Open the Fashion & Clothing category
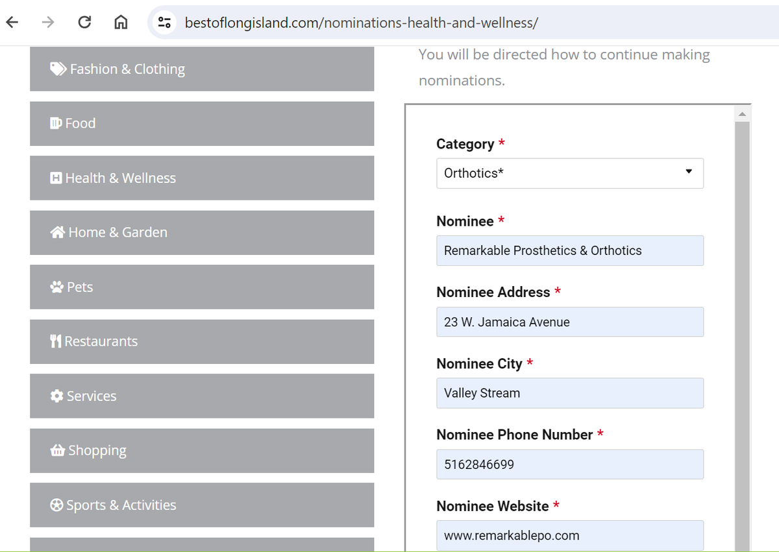Image resolution: width=779 pixels, height=552 pixels. click(202, 69)
